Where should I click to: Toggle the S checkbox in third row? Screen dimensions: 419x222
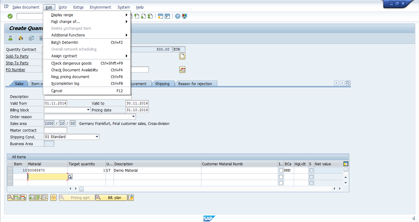tap(311, 183)
